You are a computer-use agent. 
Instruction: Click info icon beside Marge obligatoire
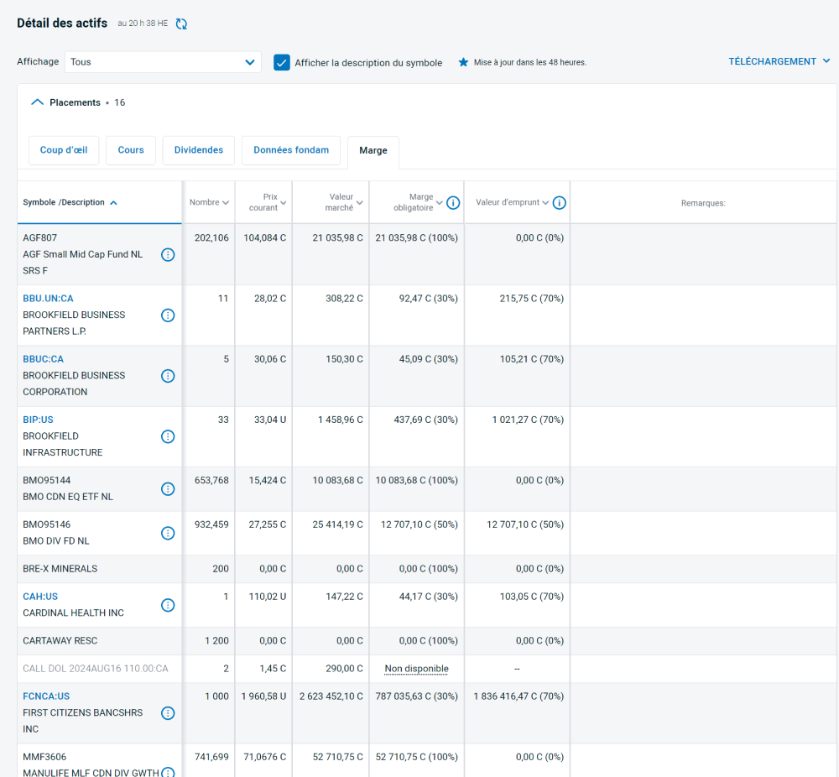pyautogui.click(x=453, y=203)
